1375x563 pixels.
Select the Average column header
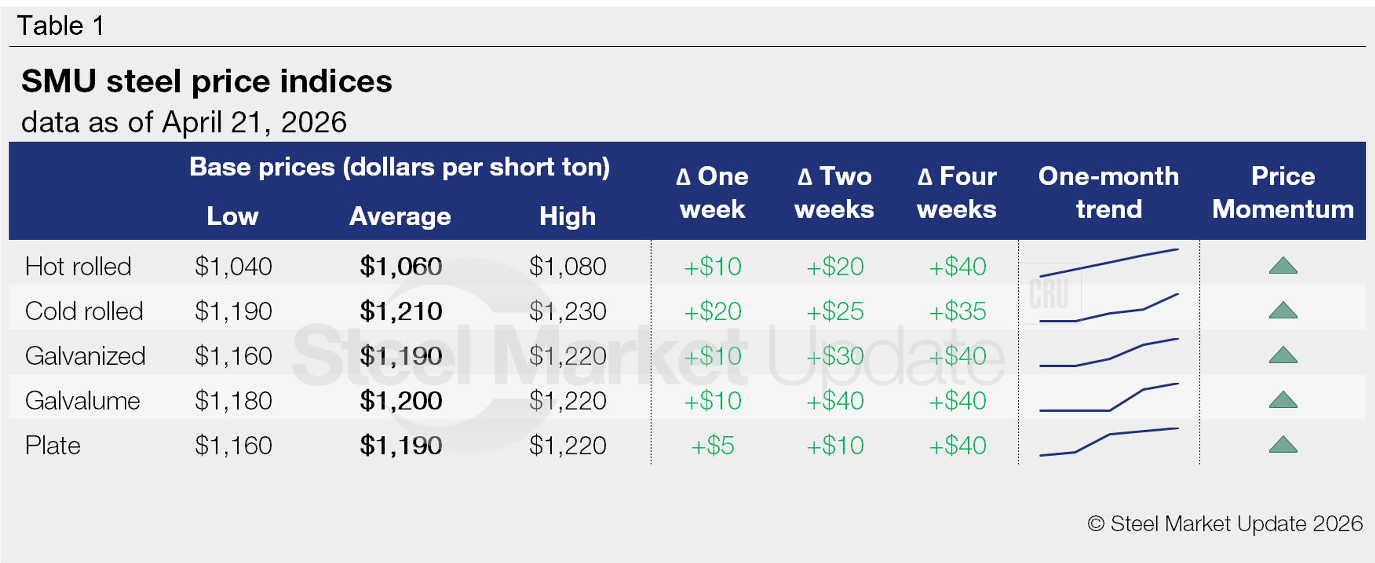point(400,216)
